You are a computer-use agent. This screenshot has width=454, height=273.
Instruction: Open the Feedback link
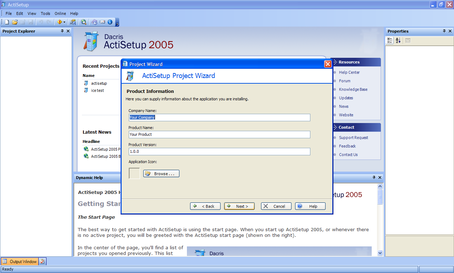[347, 146]
